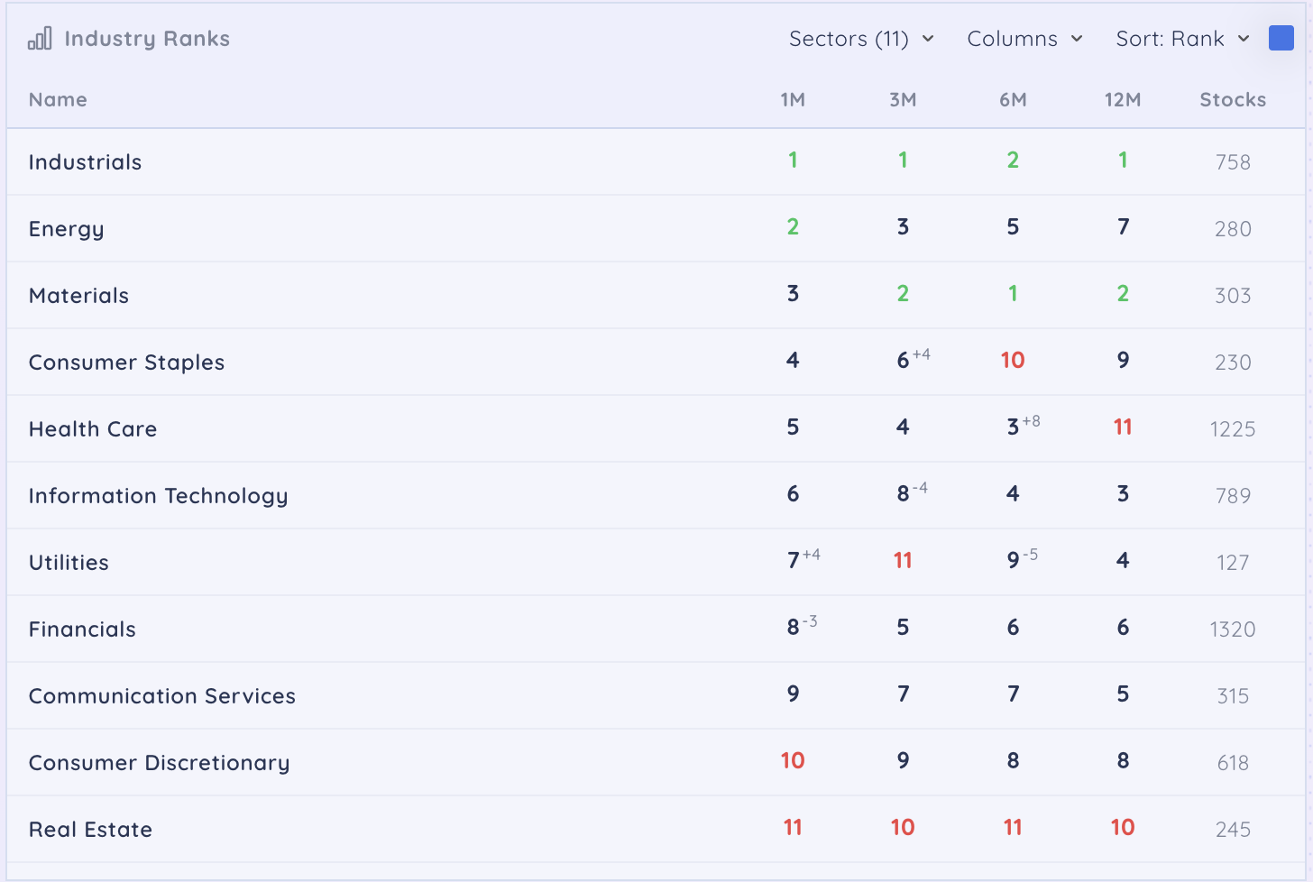Click the Stocks column header
Viewport: 1313px width, 882px height.
1232,100
